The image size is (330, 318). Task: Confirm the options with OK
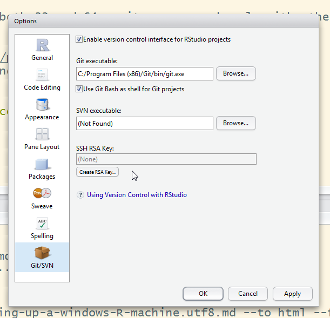pyautogui.click(x=203, y=294)
